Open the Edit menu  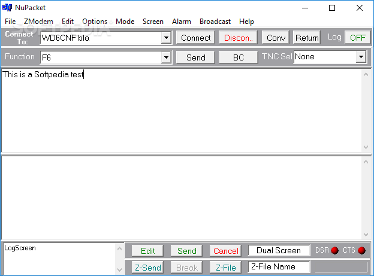point(68,22)
